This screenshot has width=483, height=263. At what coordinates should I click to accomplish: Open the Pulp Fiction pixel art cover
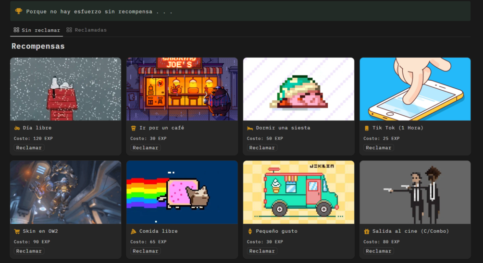tap(415, 192)
